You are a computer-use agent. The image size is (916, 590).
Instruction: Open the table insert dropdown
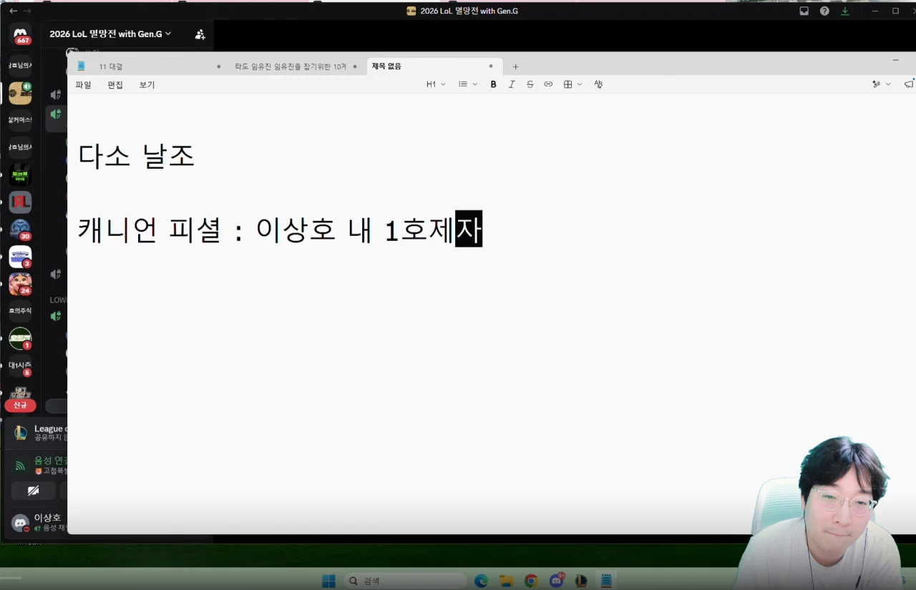coord(572,84)
